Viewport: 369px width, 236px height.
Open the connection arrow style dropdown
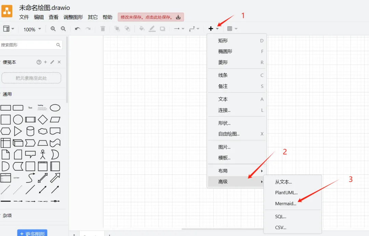click(x=179, y=29)
